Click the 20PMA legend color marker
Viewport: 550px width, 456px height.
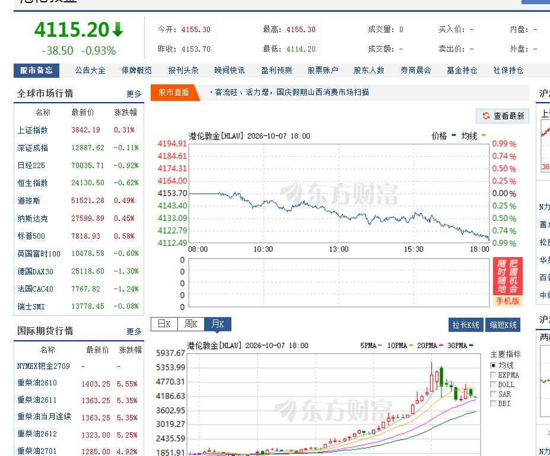click(x=441, y=346)
